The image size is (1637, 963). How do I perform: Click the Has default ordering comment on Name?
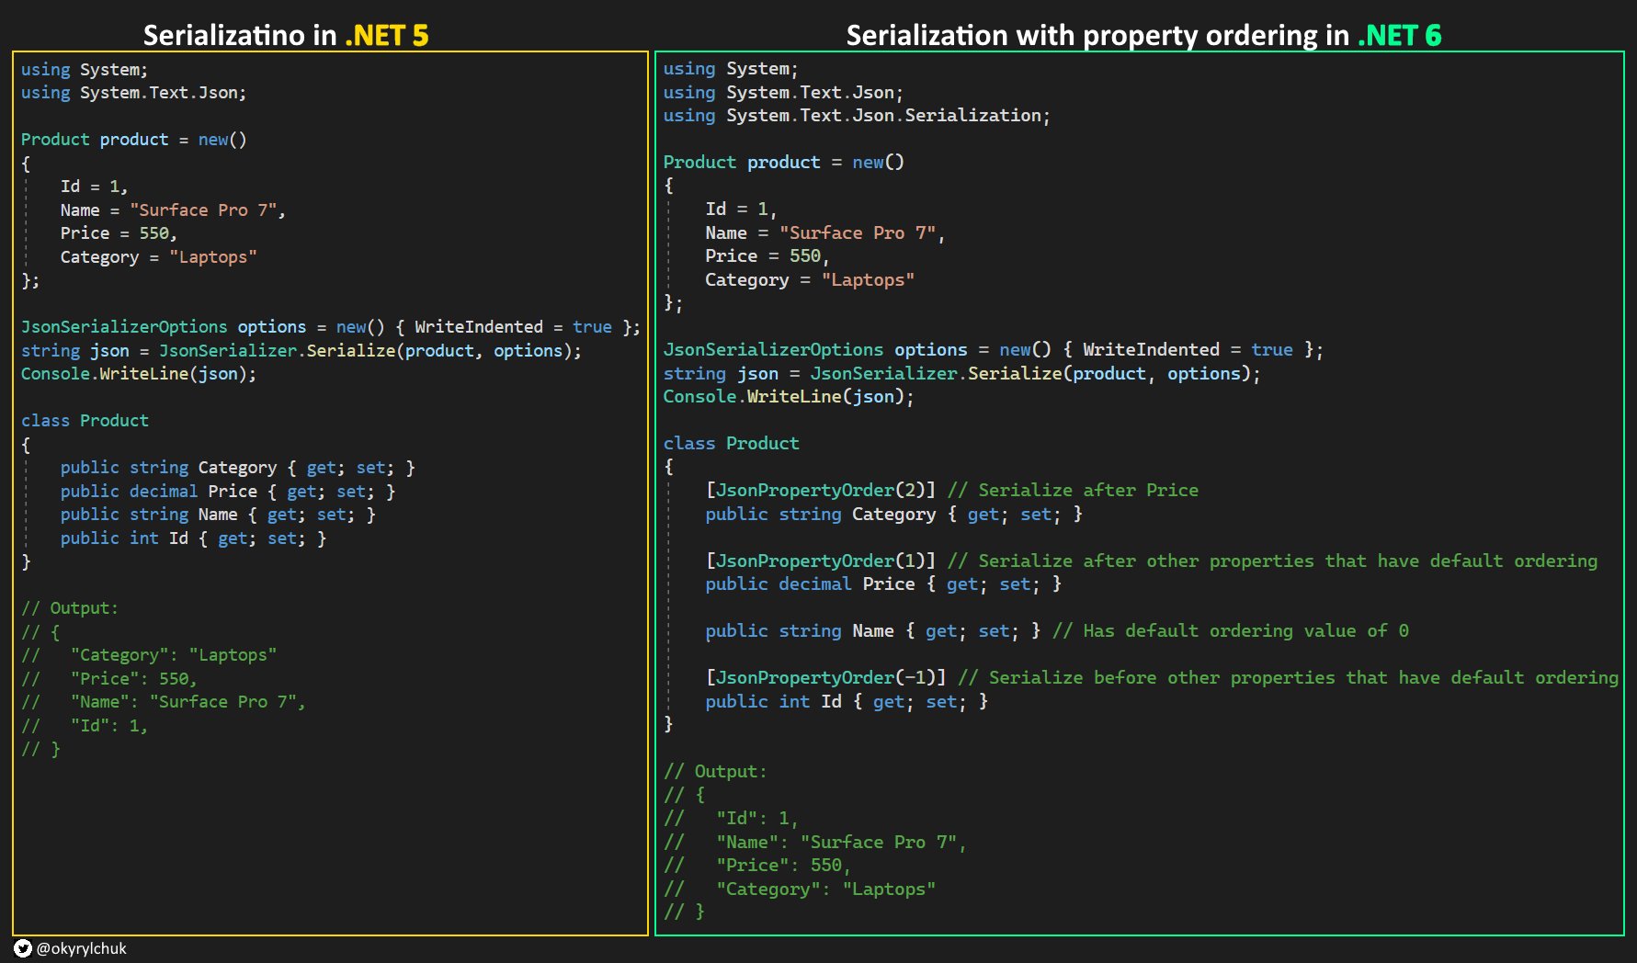(x=1232, y=630)
